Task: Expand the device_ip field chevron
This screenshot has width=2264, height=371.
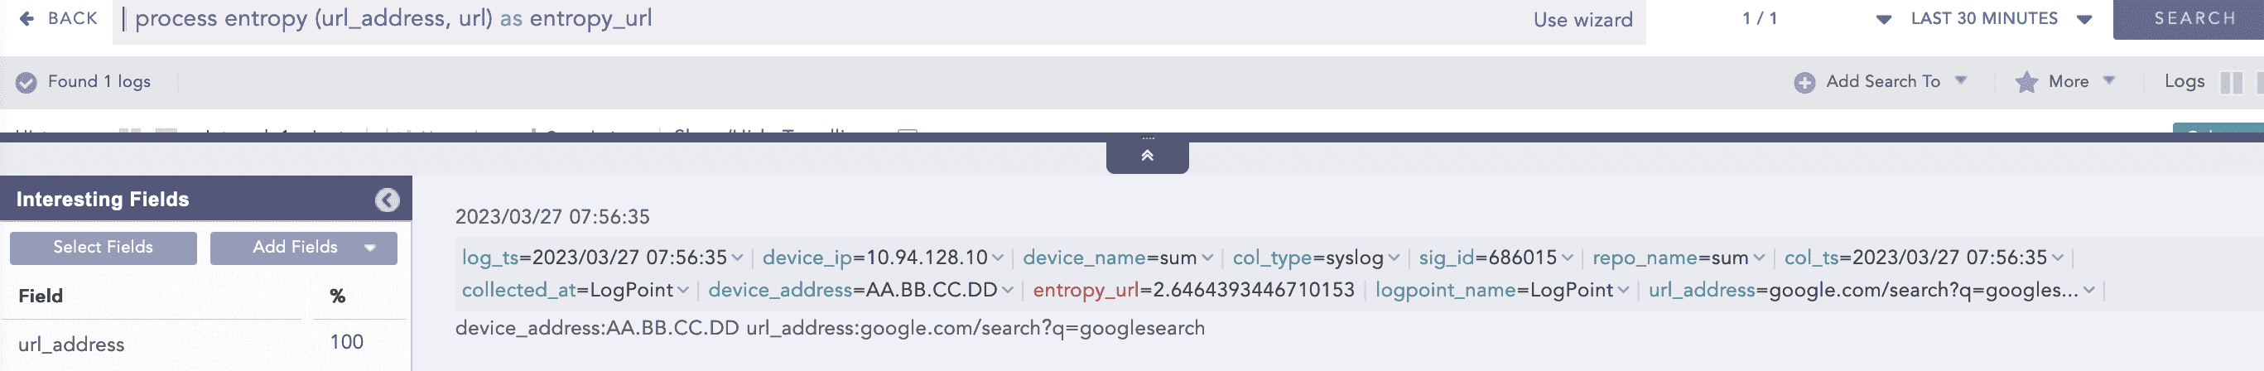Action: [998, 258]
